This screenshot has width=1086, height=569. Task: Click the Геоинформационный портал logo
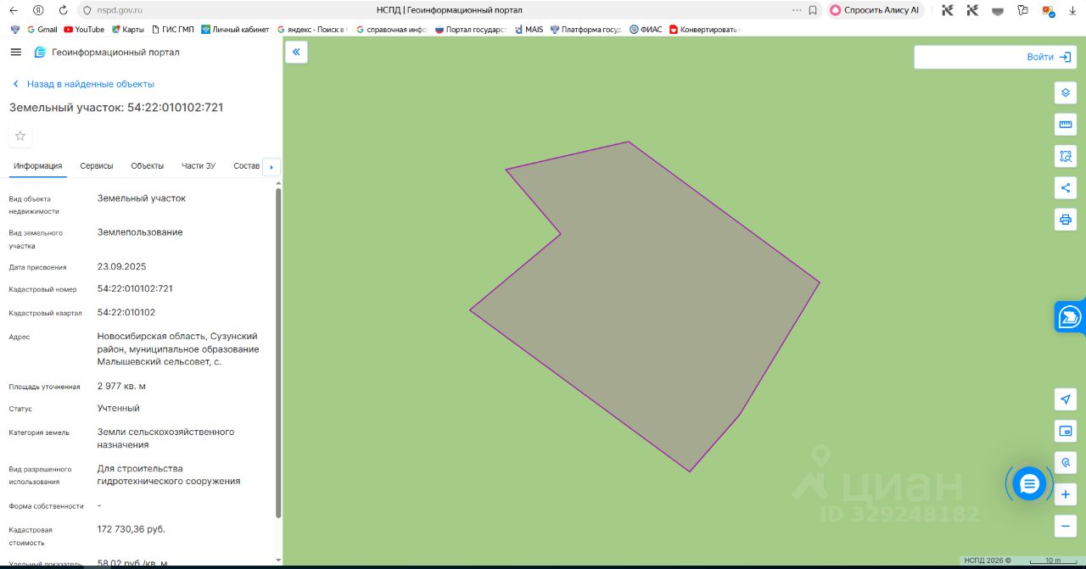pyautogui.click(x=107, y=53)
